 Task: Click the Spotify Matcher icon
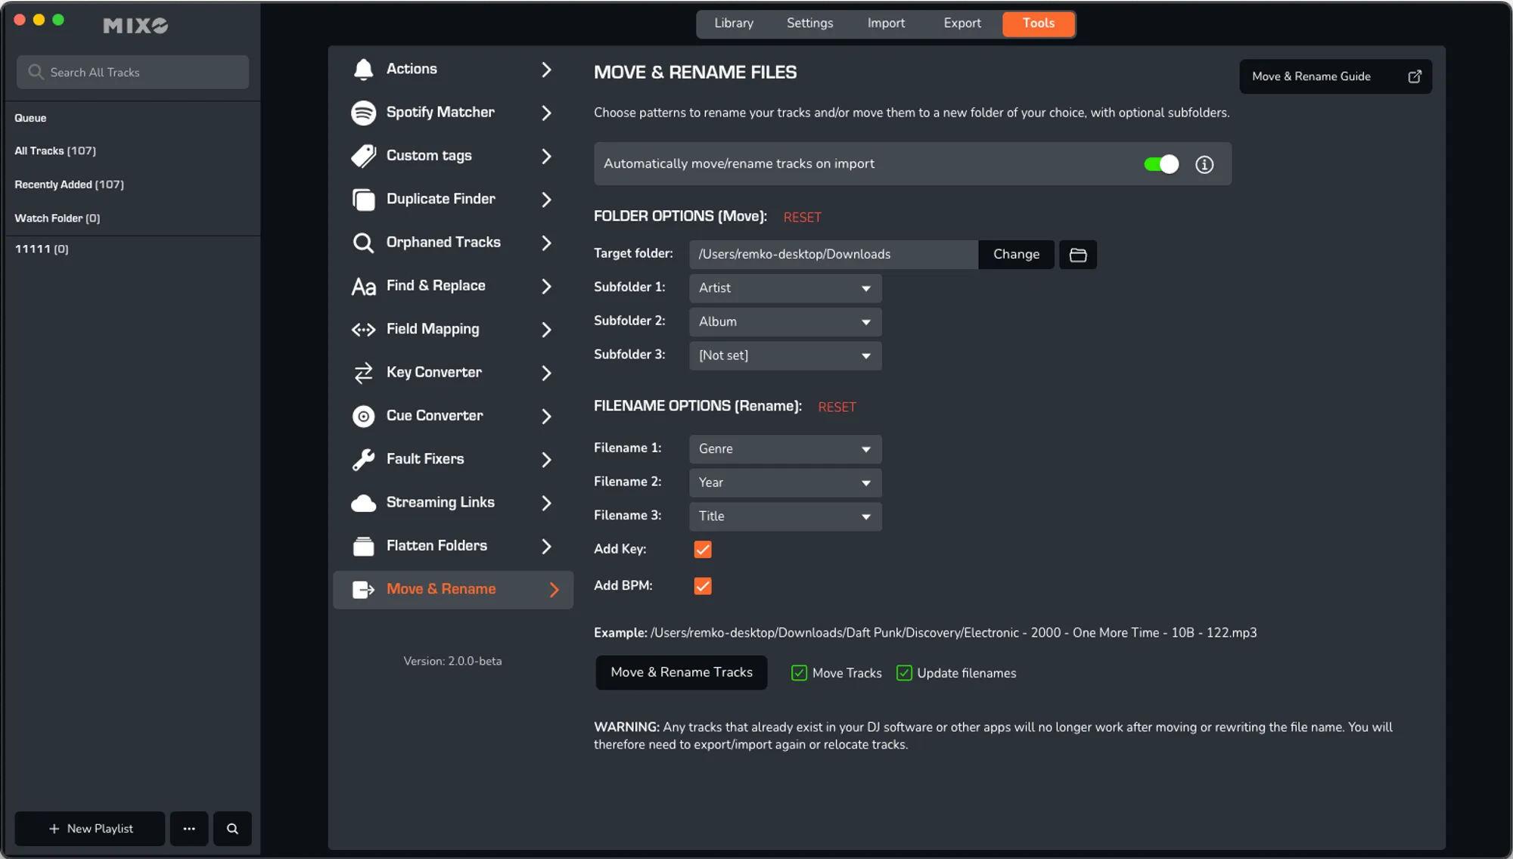coord(363,113)
